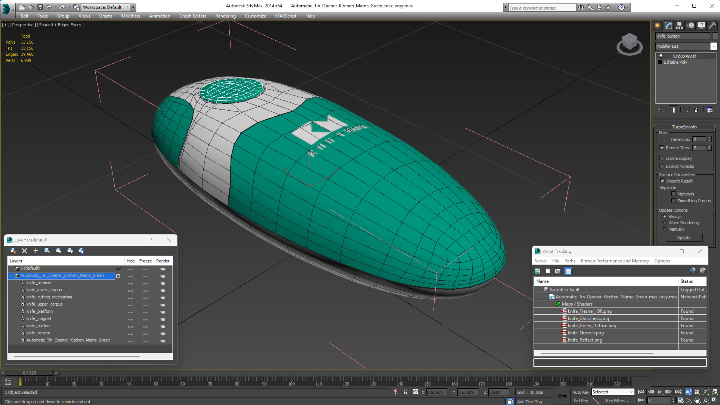Select the When Rendering radio button
The image size is (720, 405).
tap(664, 223)
